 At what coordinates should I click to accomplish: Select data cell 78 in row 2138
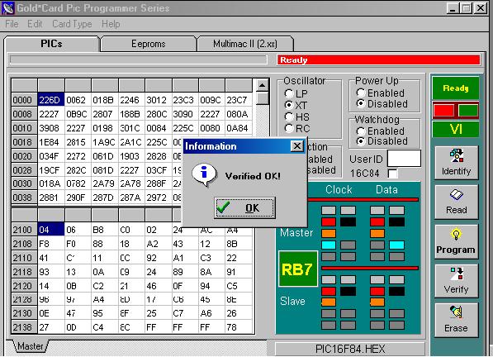(x=239, y=327)
